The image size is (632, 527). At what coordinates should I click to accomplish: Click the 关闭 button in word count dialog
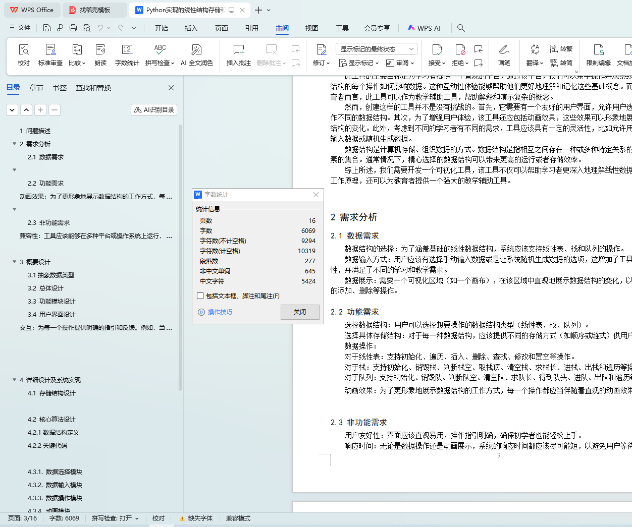click(300, 312)
